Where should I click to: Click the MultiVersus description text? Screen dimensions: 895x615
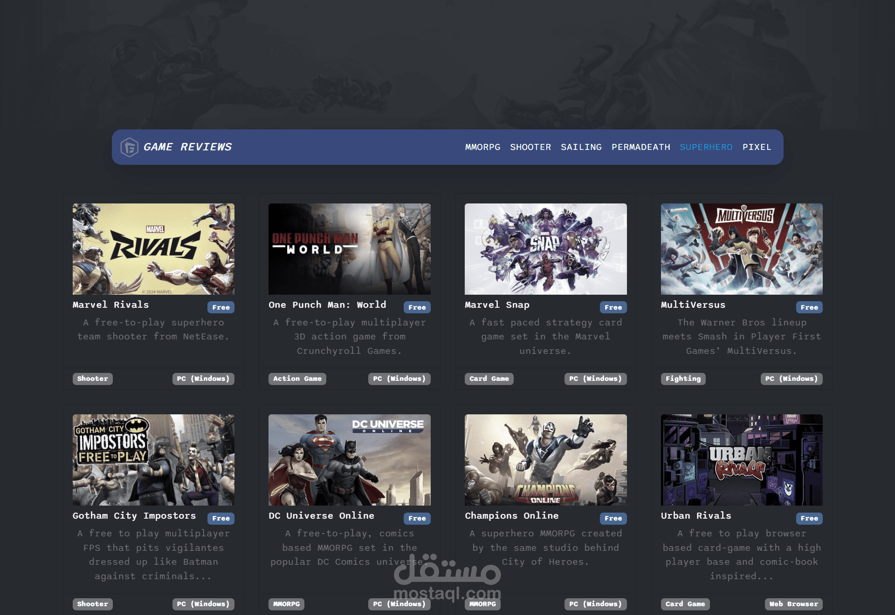[x=742, y=337]
